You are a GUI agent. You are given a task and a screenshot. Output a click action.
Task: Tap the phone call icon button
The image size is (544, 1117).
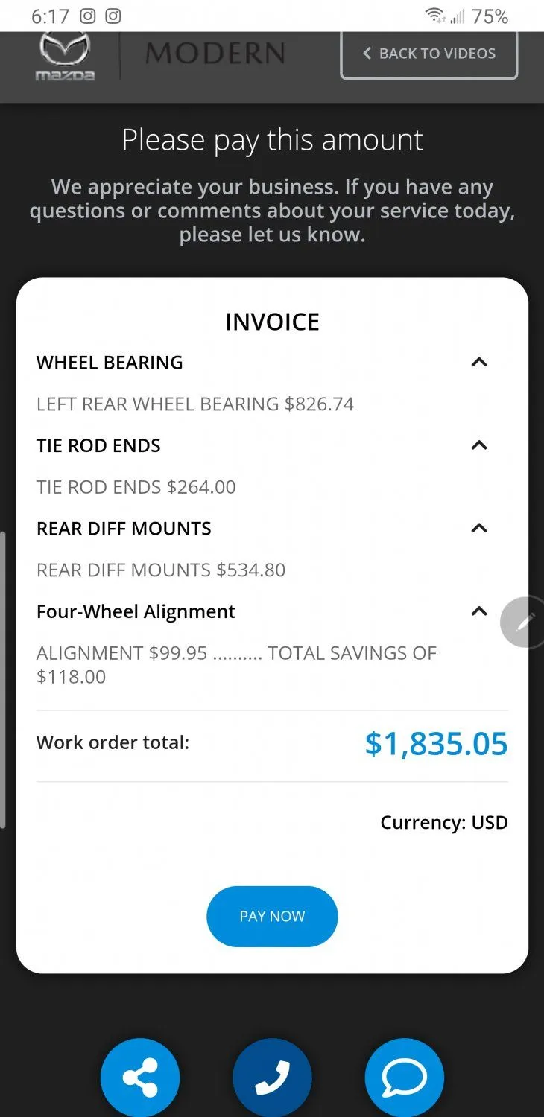tap(272, 1078)
